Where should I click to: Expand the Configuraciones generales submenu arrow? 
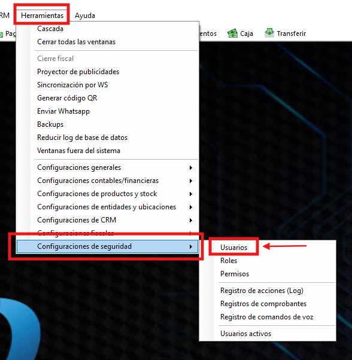coord(191,168)
